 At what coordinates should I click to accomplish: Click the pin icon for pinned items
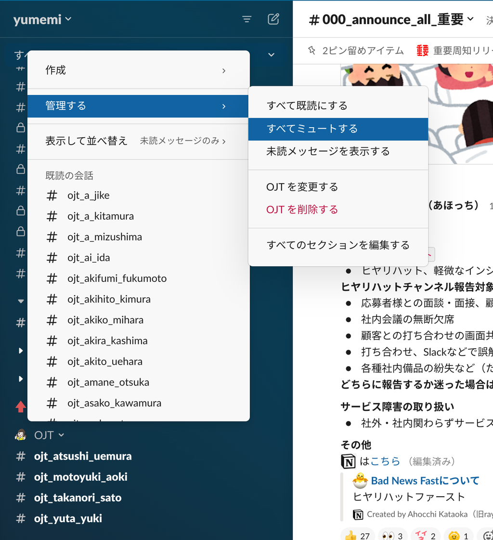coord(312,50)
